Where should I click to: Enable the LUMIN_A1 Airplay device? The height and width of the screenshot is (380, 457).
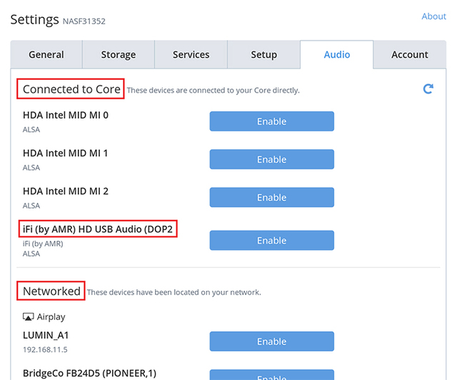pyautogui.click(x=271, y=341)
